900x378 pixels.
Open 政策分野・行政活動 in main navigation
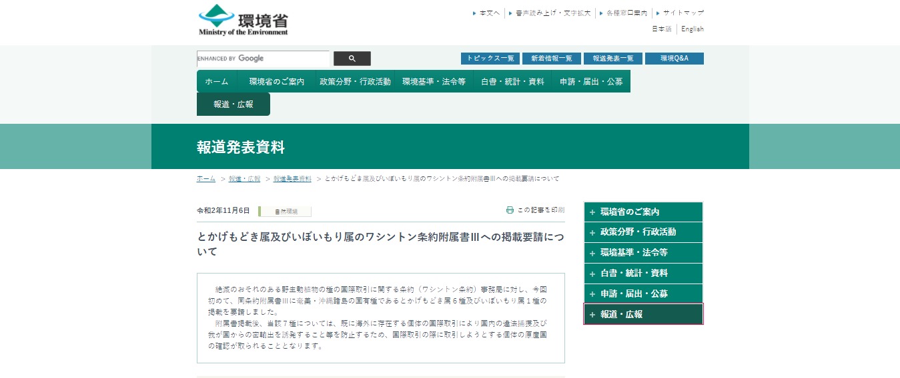click(355, 81)
